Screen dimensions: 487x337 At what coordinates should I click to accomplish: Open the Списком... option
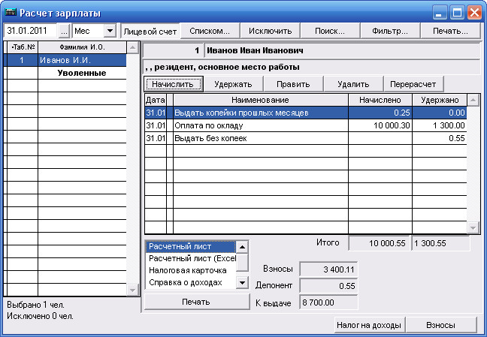coord(210,31)
